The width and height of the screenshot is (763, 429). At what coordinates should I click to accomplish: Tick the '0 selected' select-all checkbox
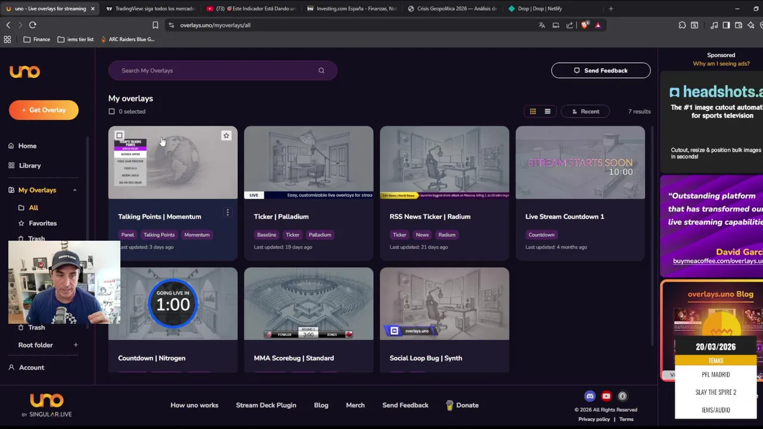tap(111, 111)
